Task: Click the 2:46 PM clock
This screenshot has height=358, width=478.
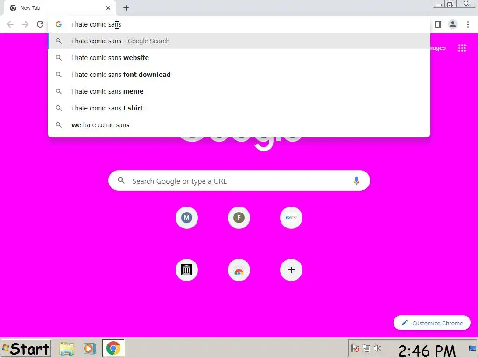Action: pyautogui.click(x=427, y=351)
